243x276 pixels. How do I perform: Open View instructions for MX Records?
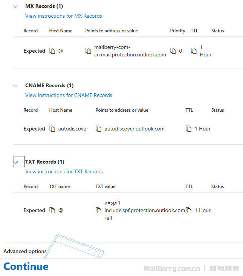[x=63, y=16]
